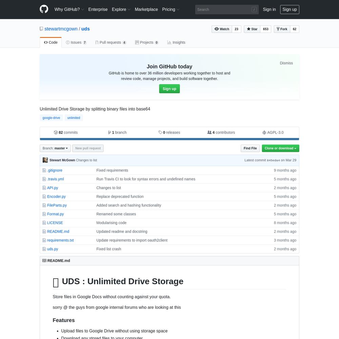339x339 pixels.
Task: Click the GitHub Octocat logo
Action: [x=44, y=9]
